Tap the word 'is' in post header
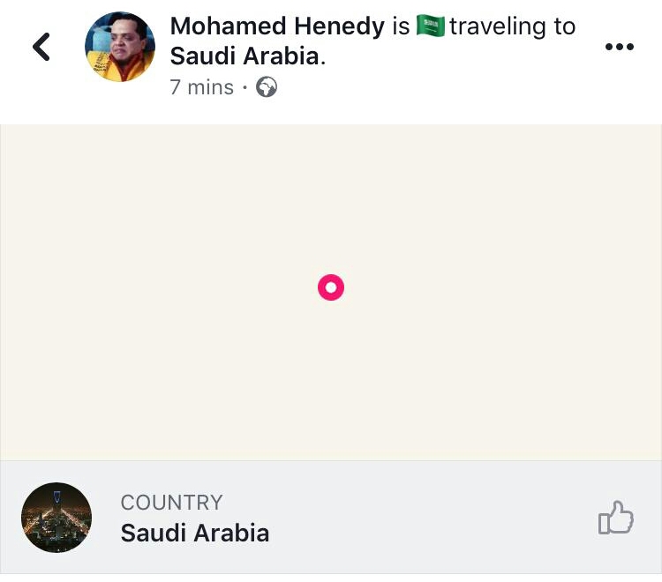The height and width of the screenshot is (582, 662). (401, 26)
